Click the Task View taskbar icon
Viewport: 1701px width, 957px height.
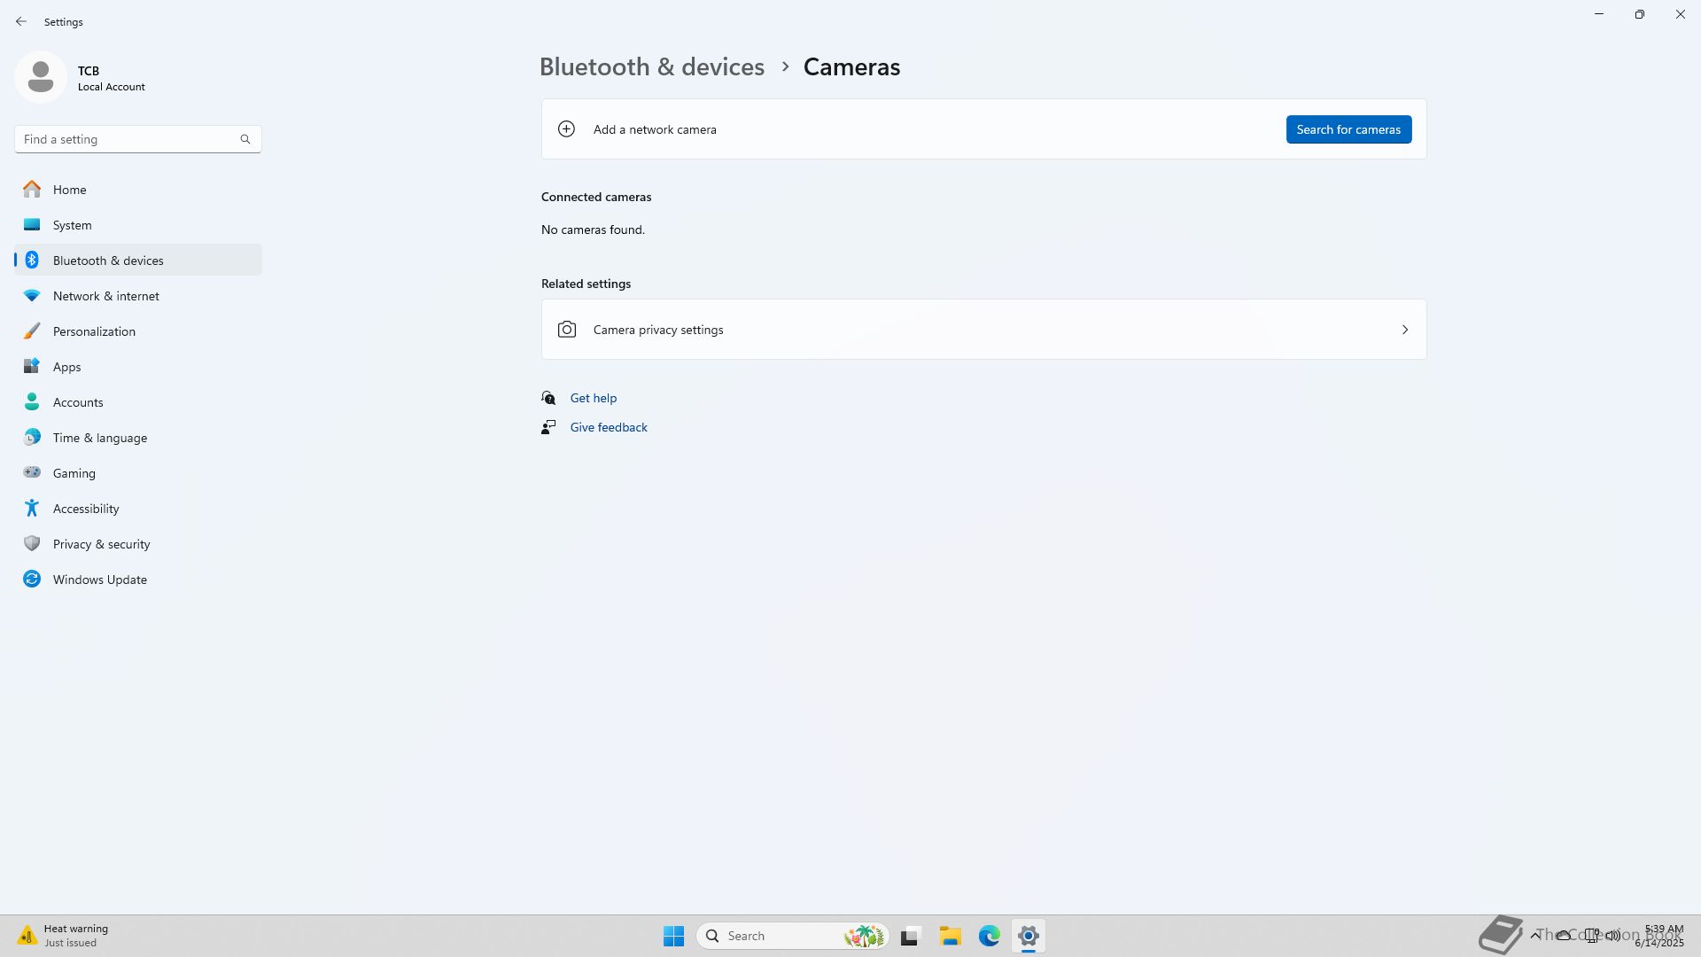(910, 936)
